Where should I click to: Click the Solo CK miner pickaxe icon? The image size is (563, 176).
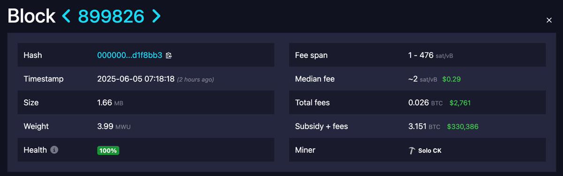(x=412, y=151)
